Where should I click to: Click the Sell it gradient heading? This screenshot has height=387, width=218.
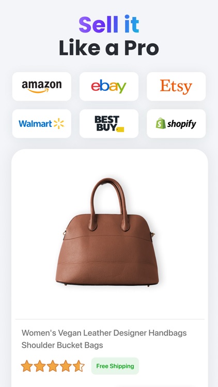[109, 24]
